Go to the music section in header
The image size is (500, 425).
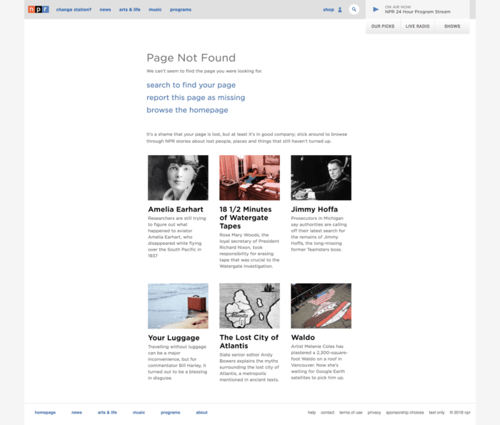155,10
